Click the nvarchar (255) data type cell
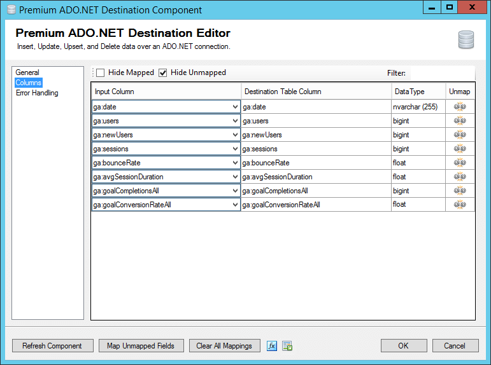The height and width of the screenshot is (365, 491). click(418, 107)
